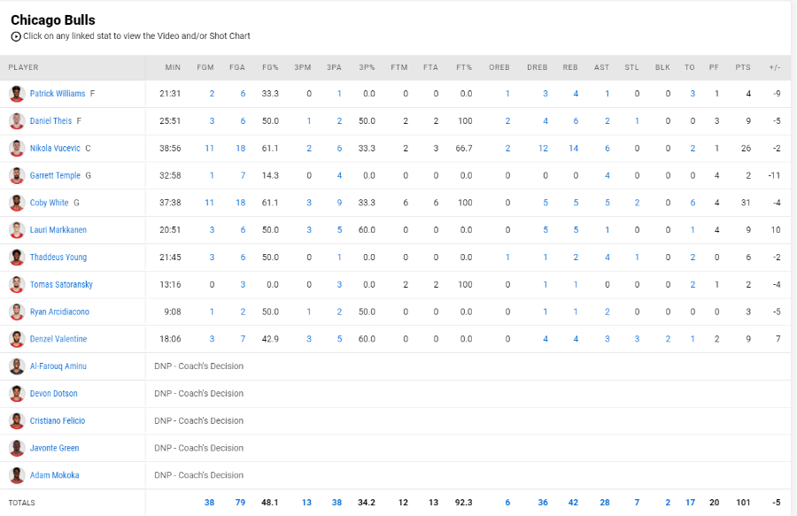
Task: Click Nikola Vucevic's 38:56 minutes value
Action: [170, 149]
